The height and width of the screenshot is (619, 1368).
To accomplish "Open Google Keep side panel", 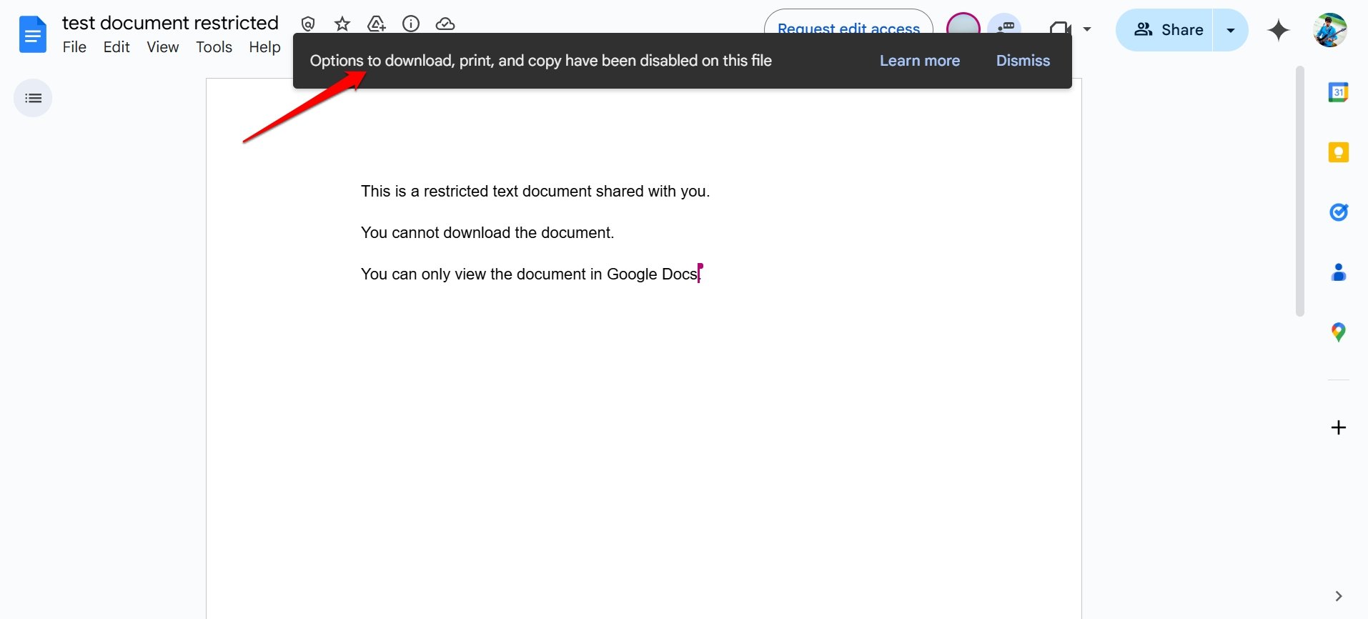I will coord(1338,152).
